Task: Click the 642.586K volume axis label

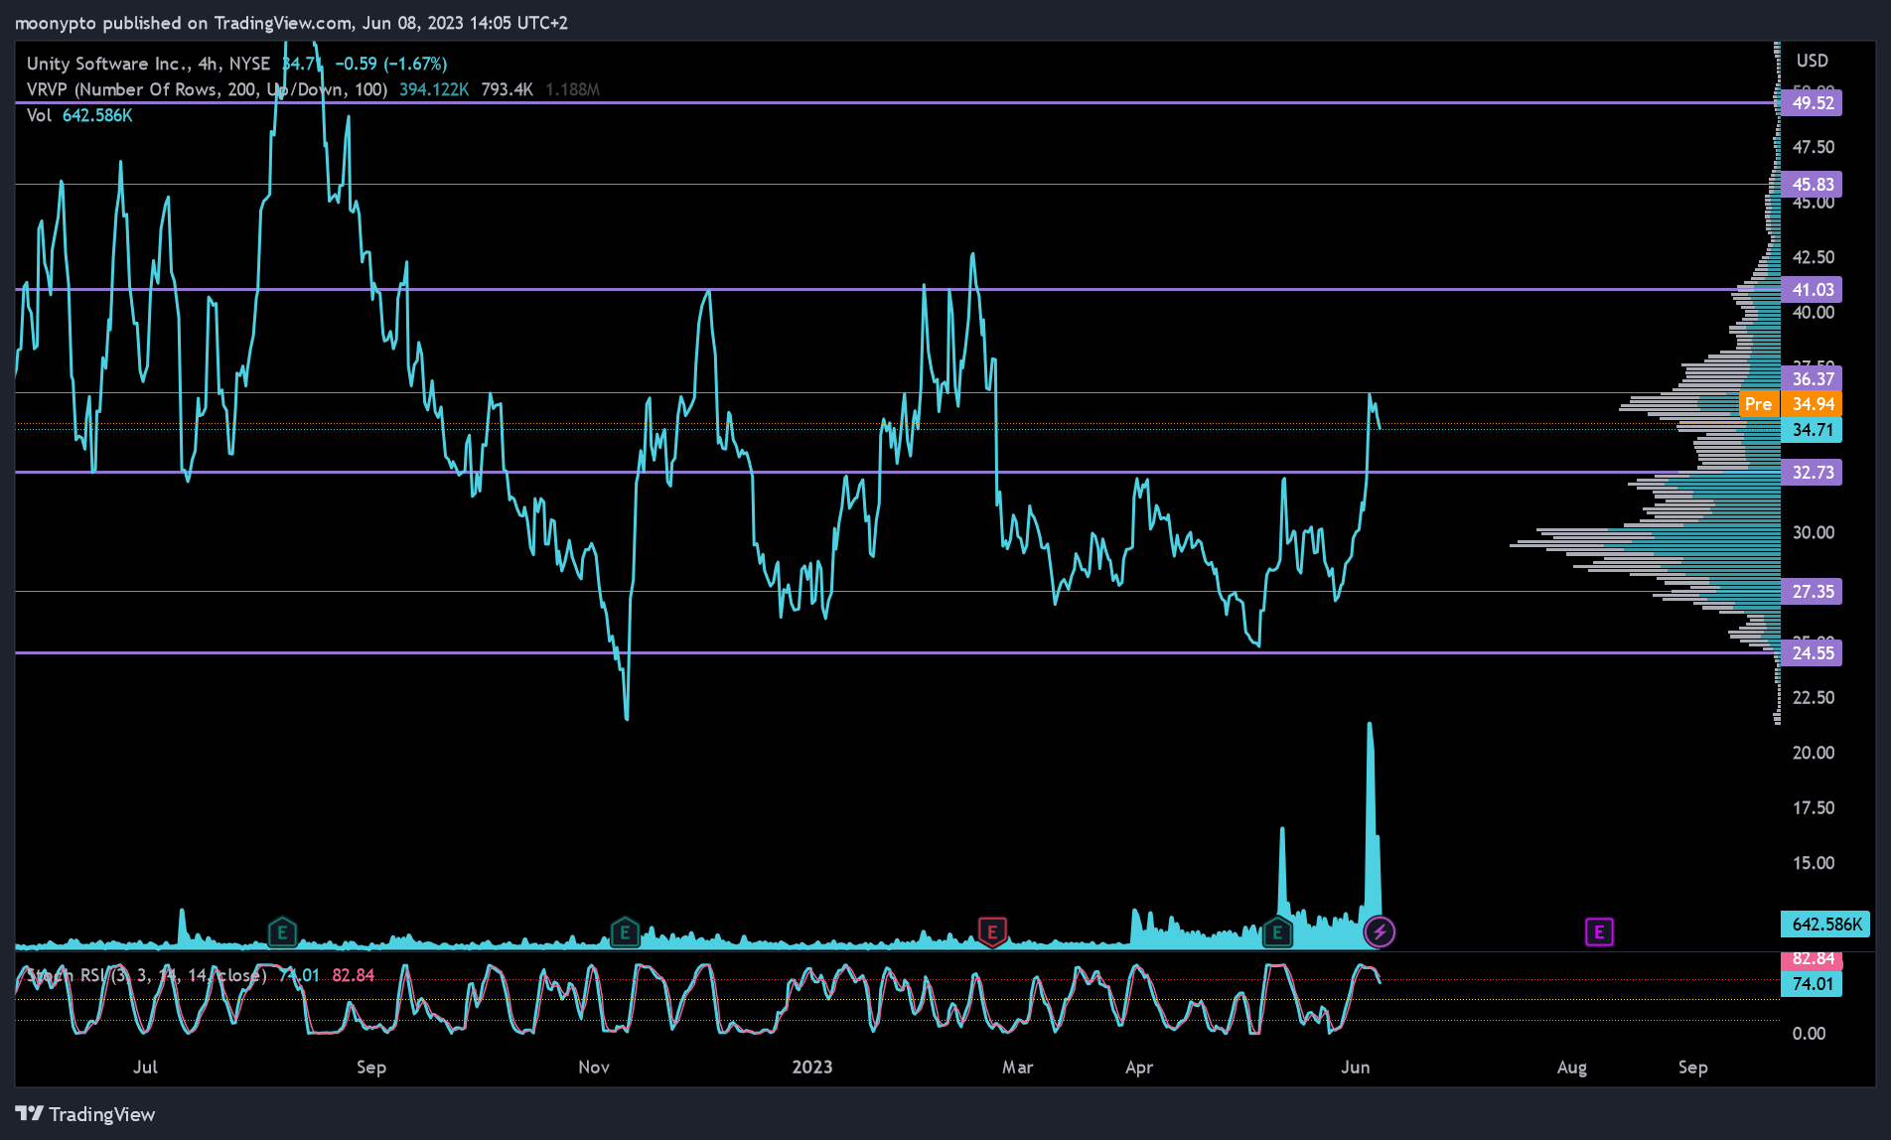Action: (1825, 925)
